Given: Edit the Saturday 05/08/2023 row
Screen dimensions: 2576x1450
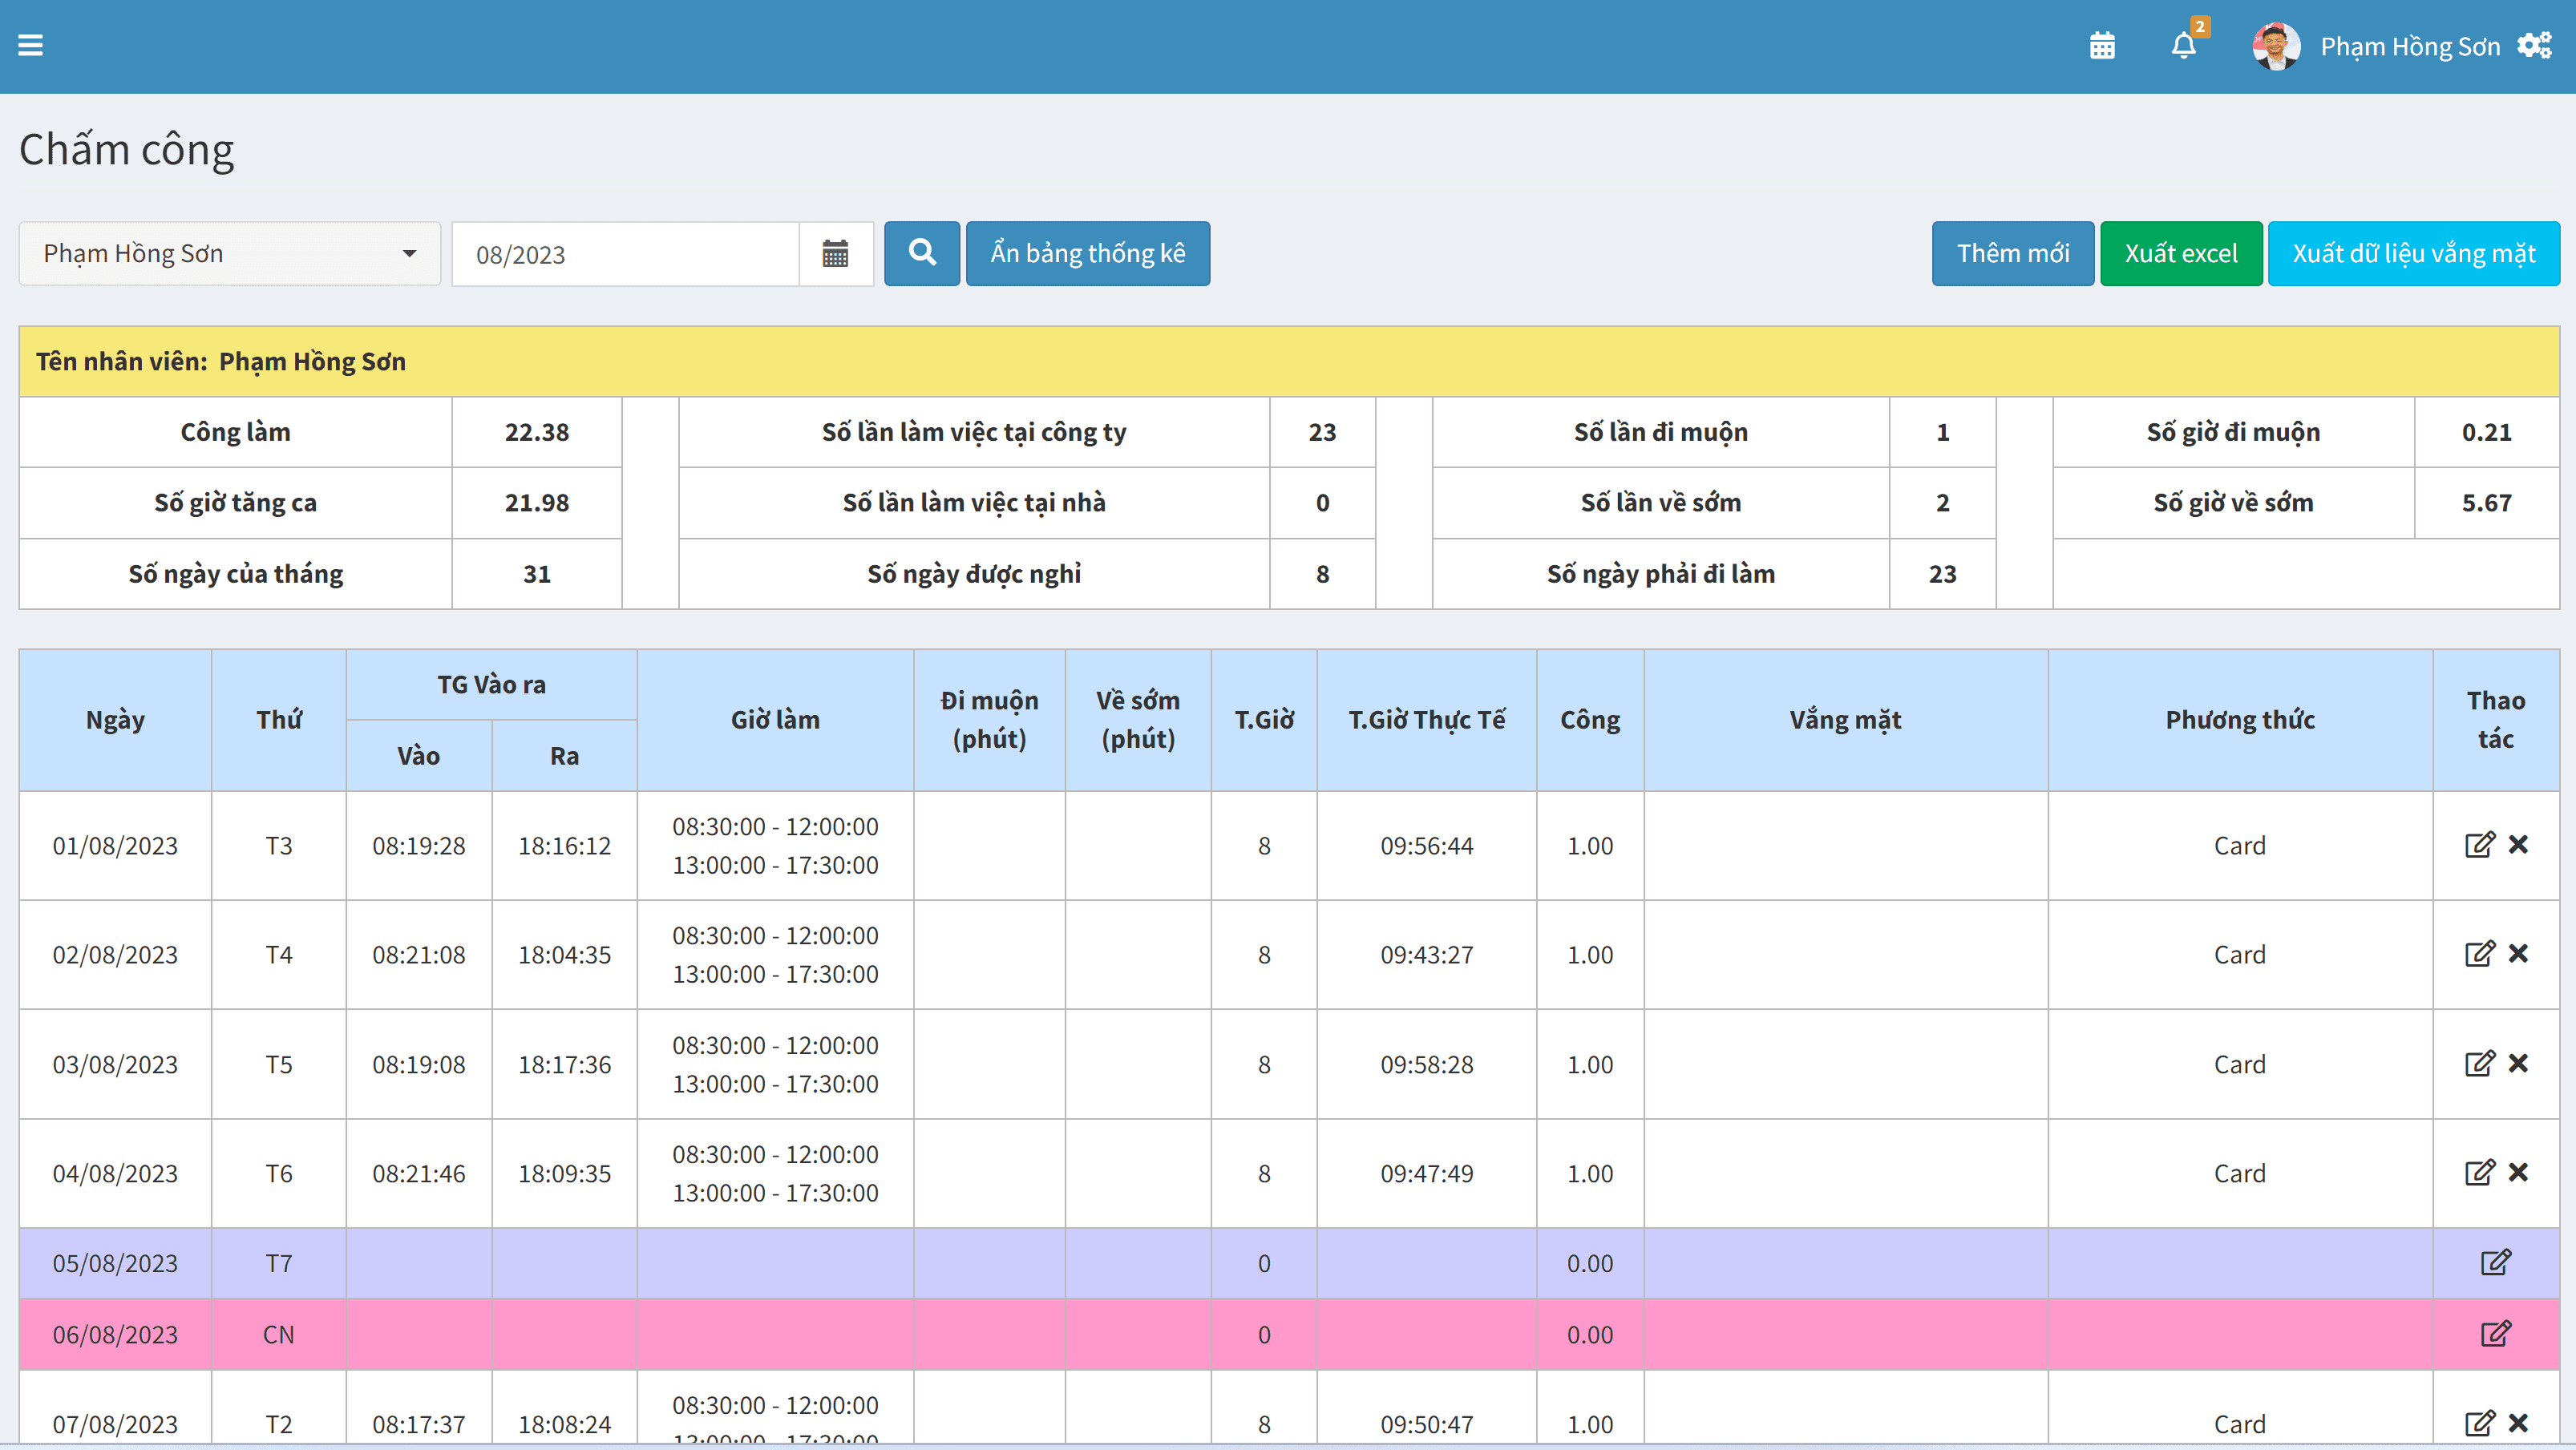Looking at the screenshot, I should tap(2496, 1263).
